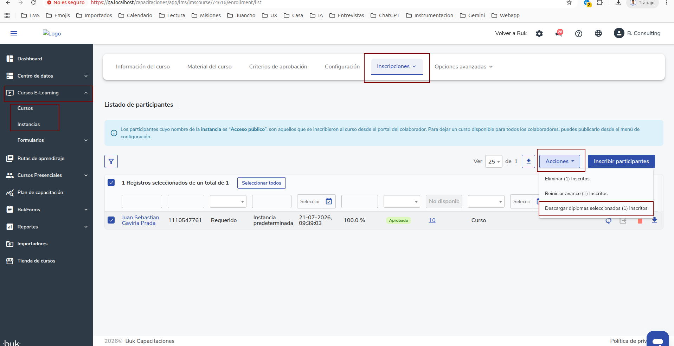Viewport: 674px width, 346px height.
Task: Focus the first column filter input
Action: tap(142, 201)
